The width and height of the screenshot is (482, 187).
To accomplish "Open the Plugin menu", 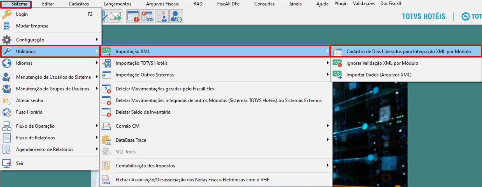I will 341,4.
